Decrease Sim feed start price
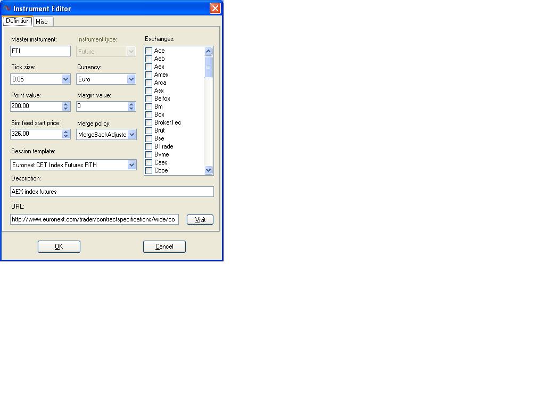Viewport: 545px width, 403px height. (65, 136)
